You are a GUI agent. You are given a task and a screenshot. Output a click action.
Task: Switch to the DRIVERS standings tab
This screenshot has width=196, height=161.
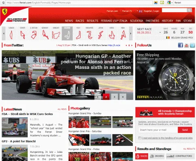click(x=157, y=156)
